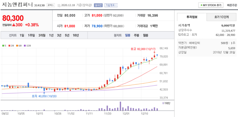Screen dimensions: 238x117
Task: Select 5년 line chart period
Action: point(67,35)
